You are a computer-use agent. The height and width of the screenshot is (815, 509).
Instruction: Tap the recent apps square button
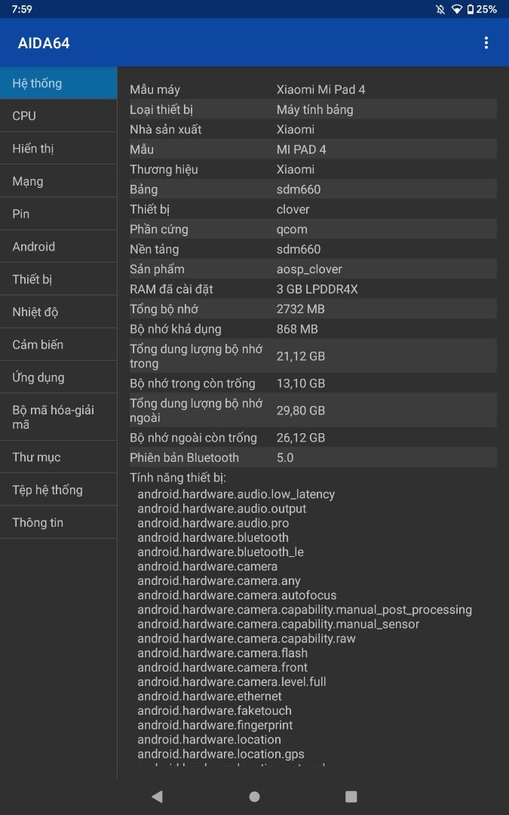(351, 796)
